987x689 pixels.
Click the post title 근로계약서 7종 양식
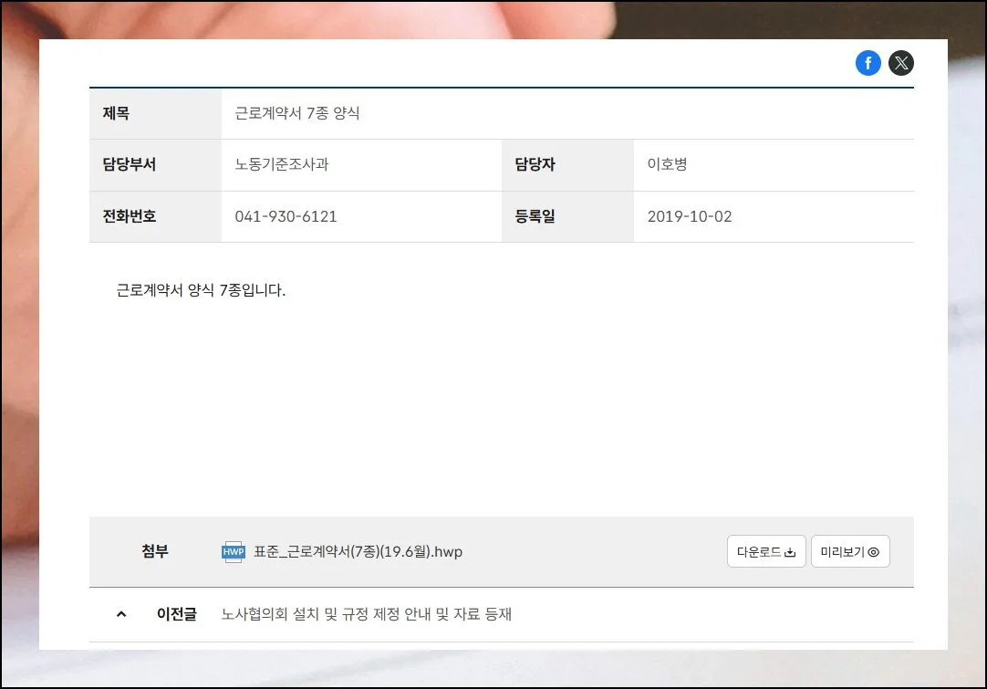tap(297, 114)
